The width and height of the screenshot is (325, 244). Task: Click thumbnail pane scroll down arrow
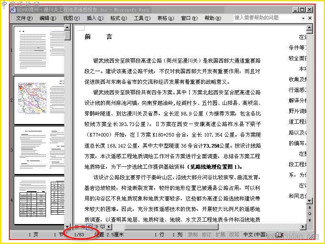(x=67, y=227)
